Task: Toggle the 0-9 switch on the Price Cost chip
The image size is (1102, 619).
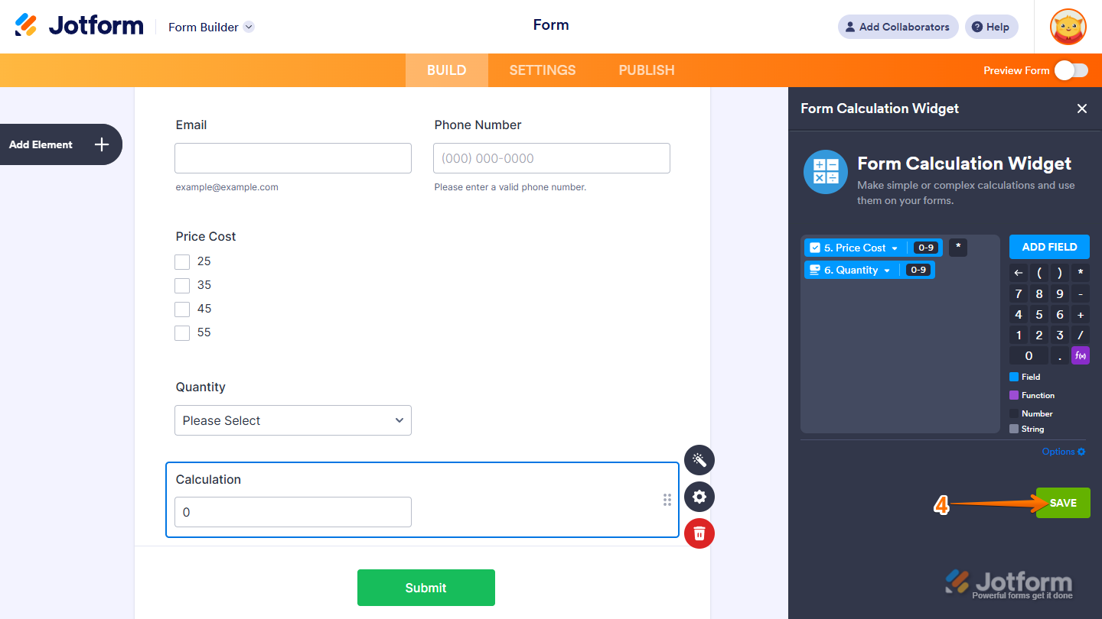Action: pos(924,247)
